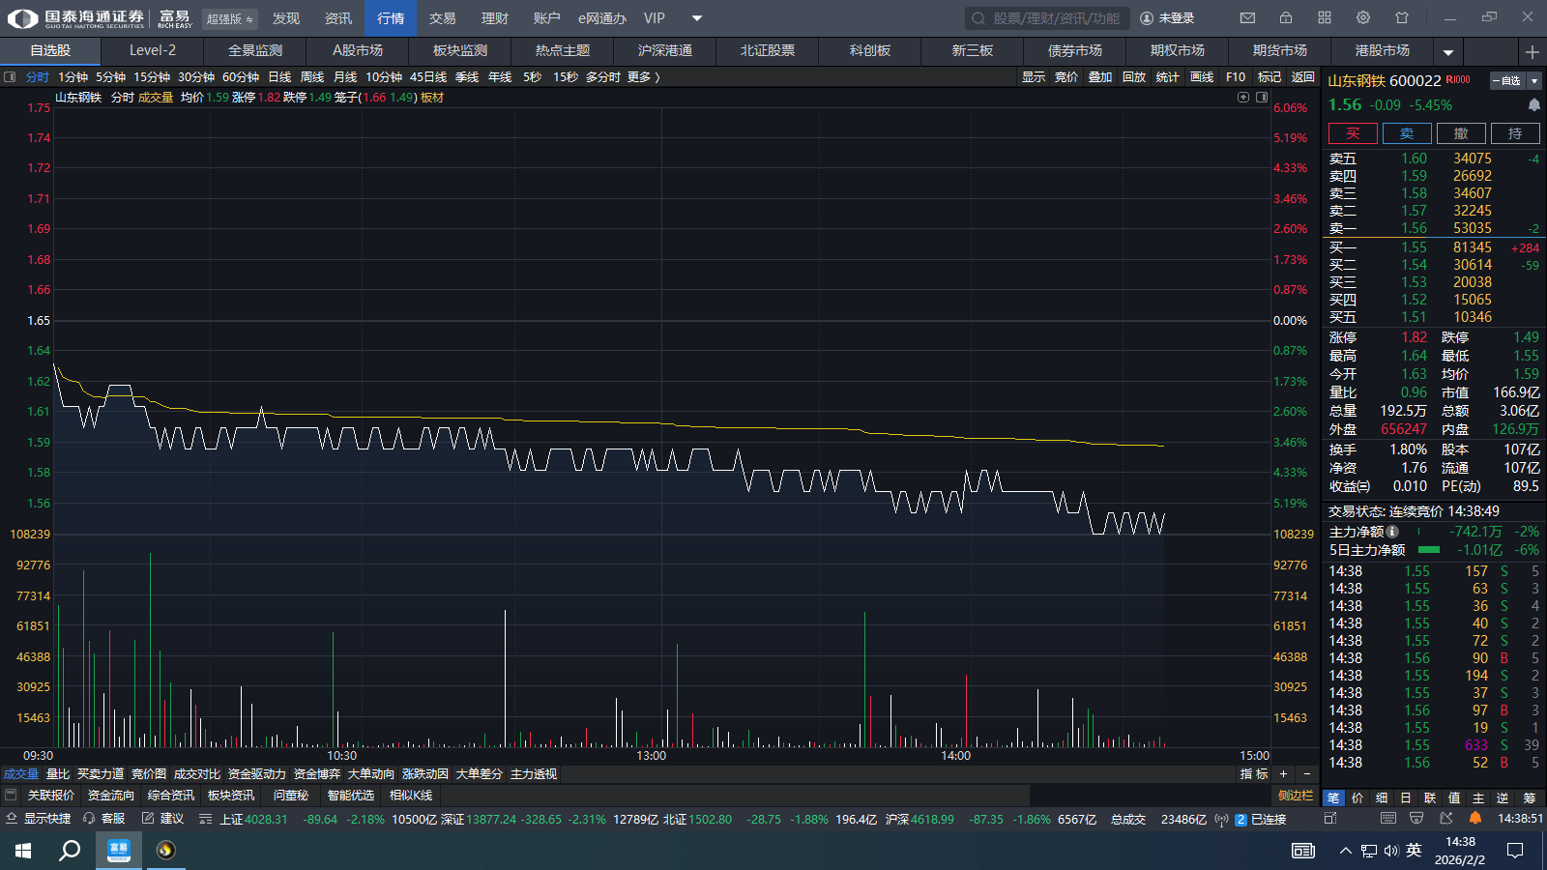The width and height of the screenshot is (1547, 870).
Task: Add a new tab with plus icon
Action: pyautogui.click(x=1532, y=51)
